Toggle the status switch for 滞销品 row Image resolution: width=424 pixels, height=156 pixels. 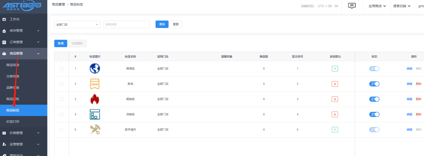point(374,114)
